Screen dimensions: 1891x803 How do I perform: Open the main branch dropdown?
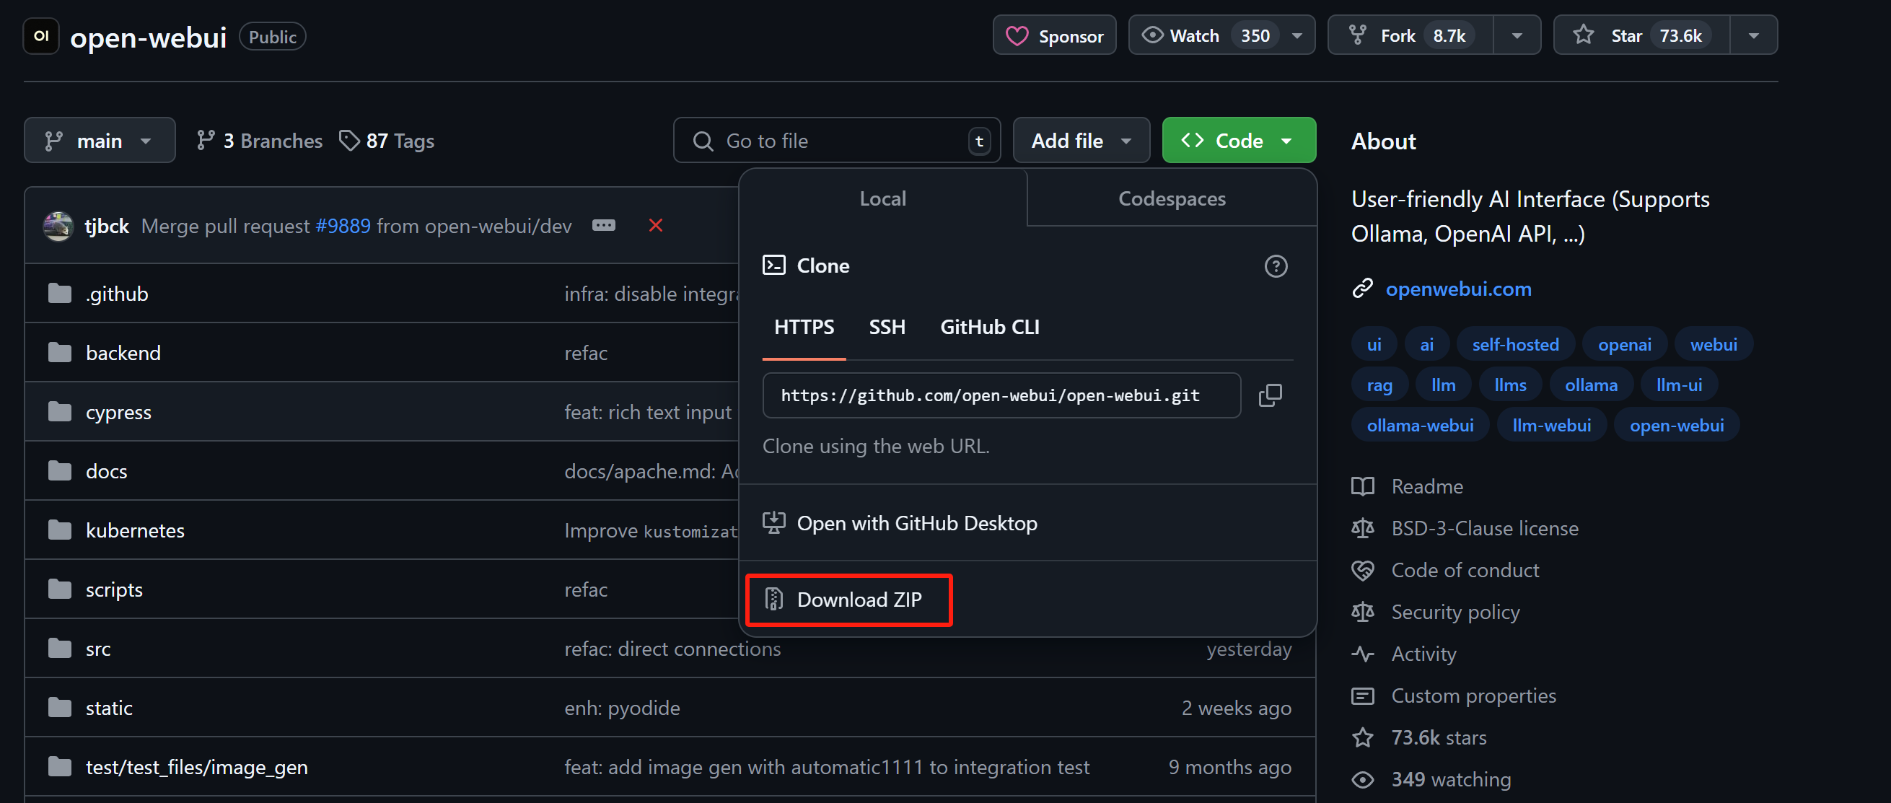click(99, 140)
